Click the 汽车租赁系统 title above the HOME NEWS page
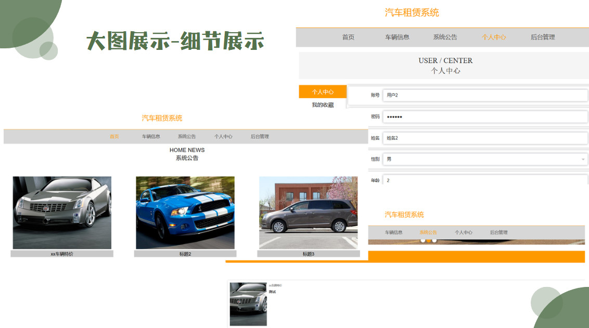This screenshot has height=328, width=589. [162, 118]
